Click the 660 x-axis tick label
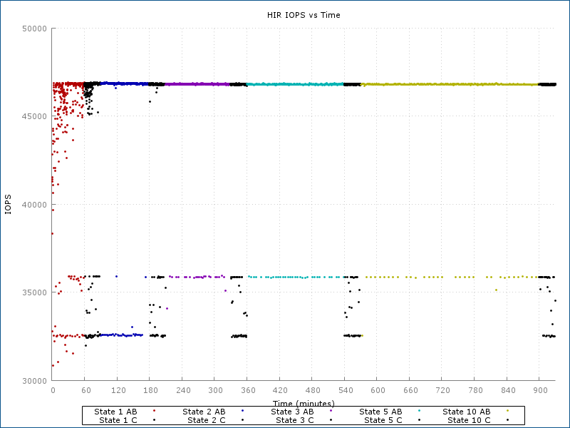This screenshot has width=570, height=428. point(411,390)
